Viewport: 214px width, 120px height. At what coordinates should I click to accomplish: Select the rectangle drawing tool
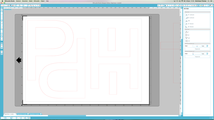pos(2,15)
